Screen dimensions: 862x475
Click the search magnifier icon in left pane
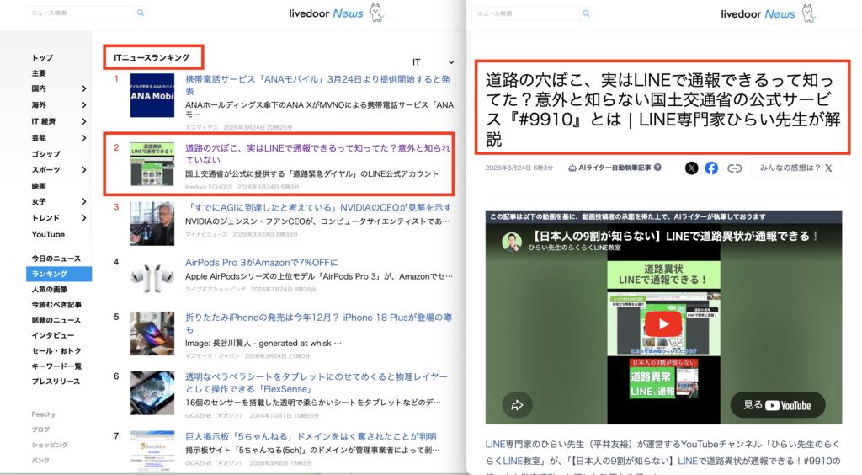coord(141,13)
